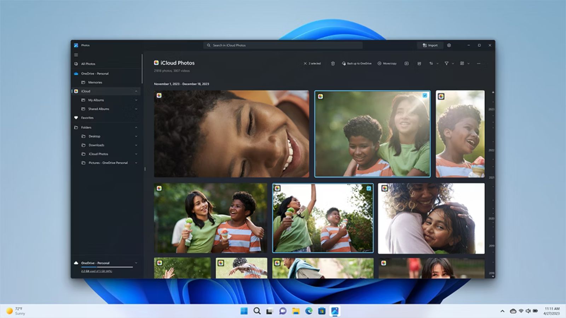
Task: Jump to 2021 on the timeline scrubber
Action: (491, 176)
